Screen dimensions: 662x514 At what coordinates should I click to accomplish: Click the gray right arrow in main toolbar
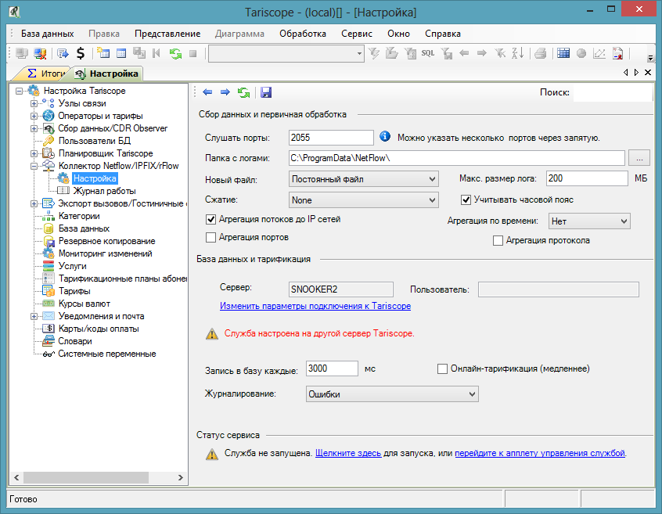(482, 53)
